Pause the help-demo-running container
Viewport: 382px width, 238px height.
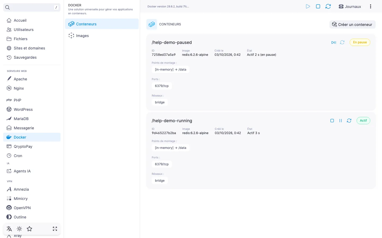pyautogui.click(x=341, y=121)
